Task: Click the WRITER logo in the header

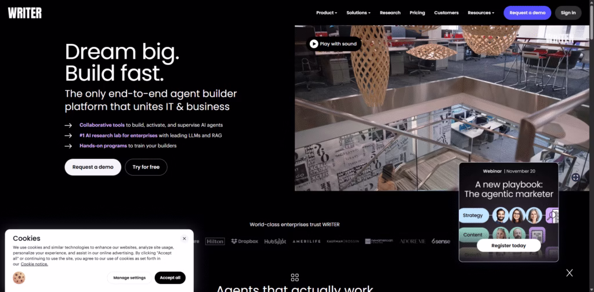Action: [25, 12]
